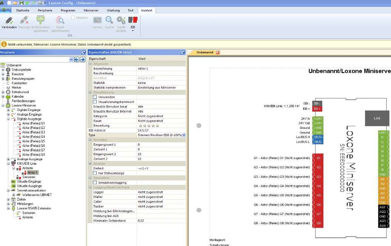Click the Wetterserver UBIMET icon
The height and width of the screenshot is (246, 391).
(18, 195)
